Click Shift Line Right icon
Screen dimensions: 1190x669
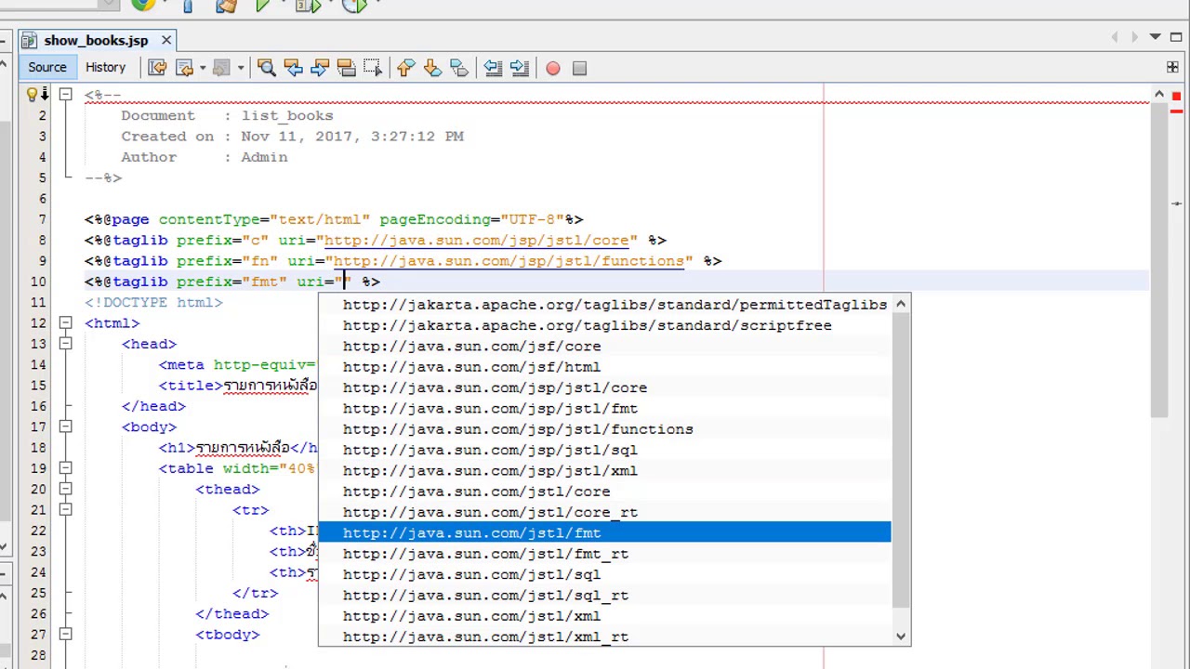520,68
